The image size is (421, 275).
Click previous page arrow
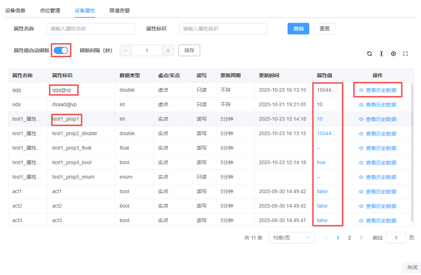[x=326, y=238]
